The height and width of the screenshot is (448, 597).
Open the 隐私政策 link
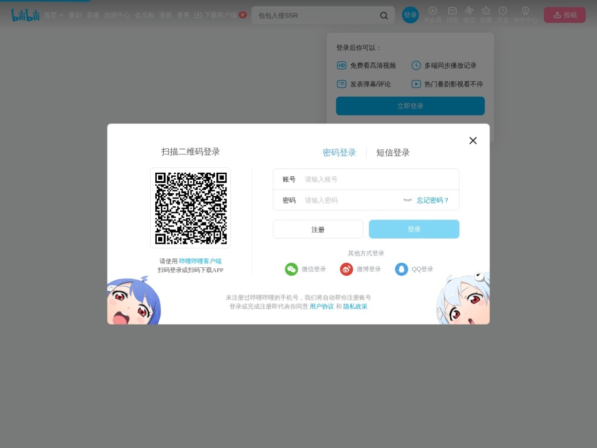[x=355, y=307]
